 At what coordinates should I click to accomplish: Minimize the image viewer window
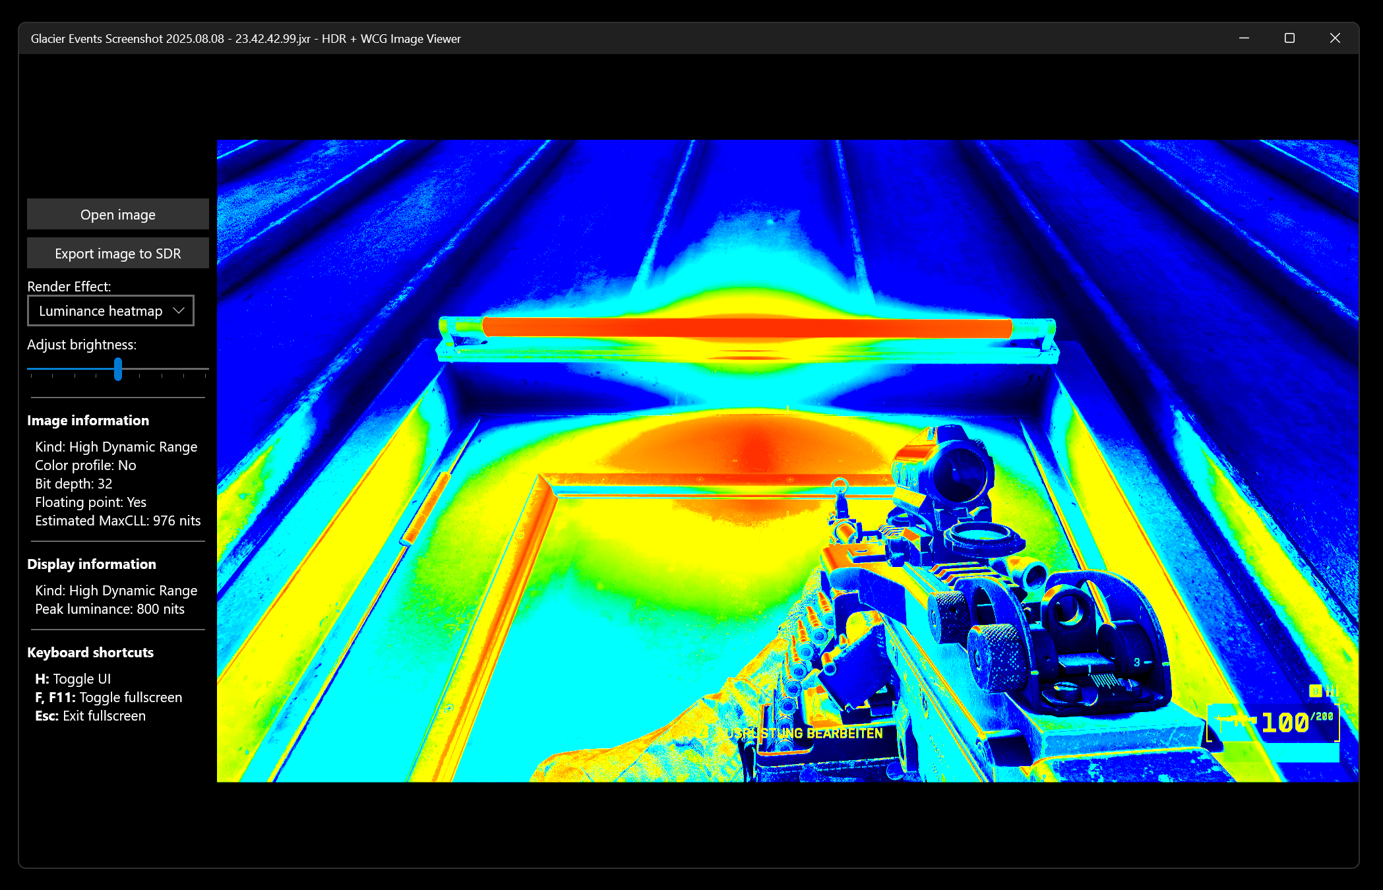[x=1244, y=38]
